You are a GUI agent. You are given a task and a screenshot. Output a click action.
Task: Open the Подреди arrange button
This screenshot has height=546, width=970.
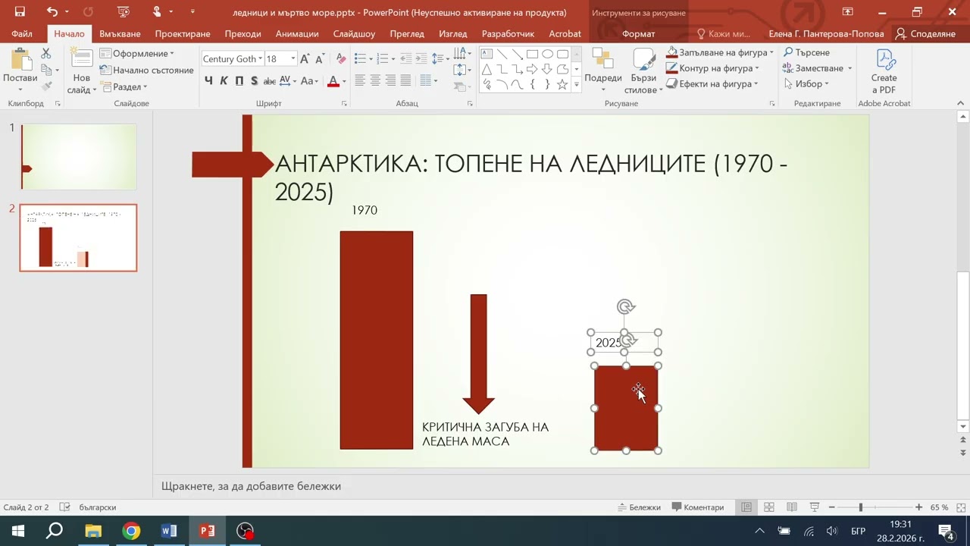click(603, 71)
